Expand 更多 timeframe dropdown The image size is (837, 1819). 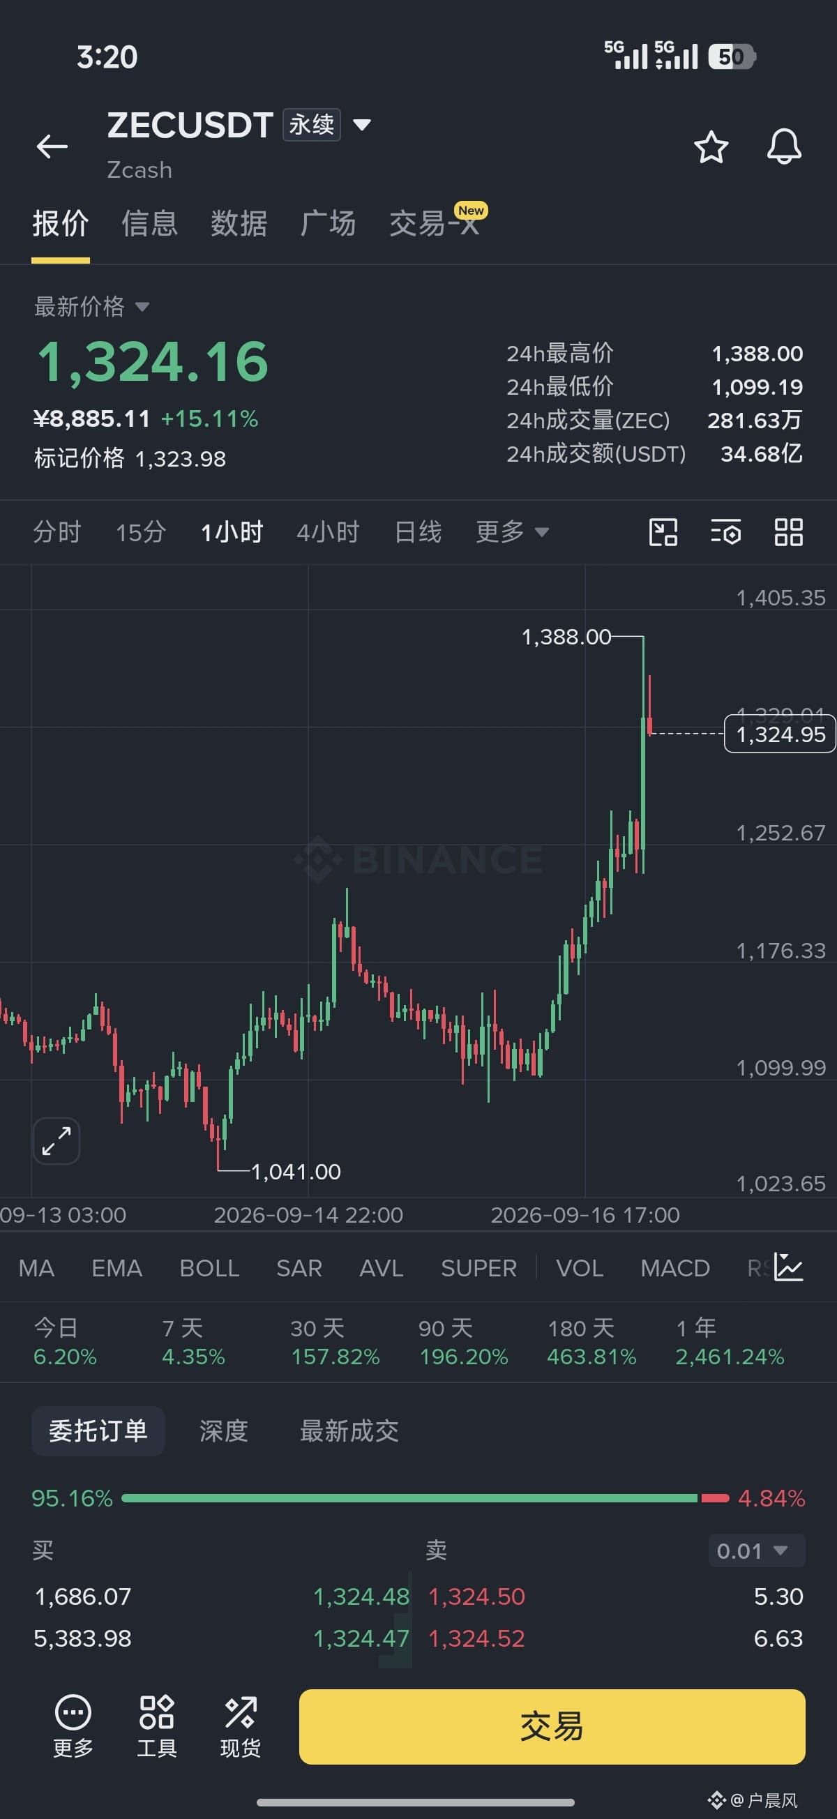[512, 531]
